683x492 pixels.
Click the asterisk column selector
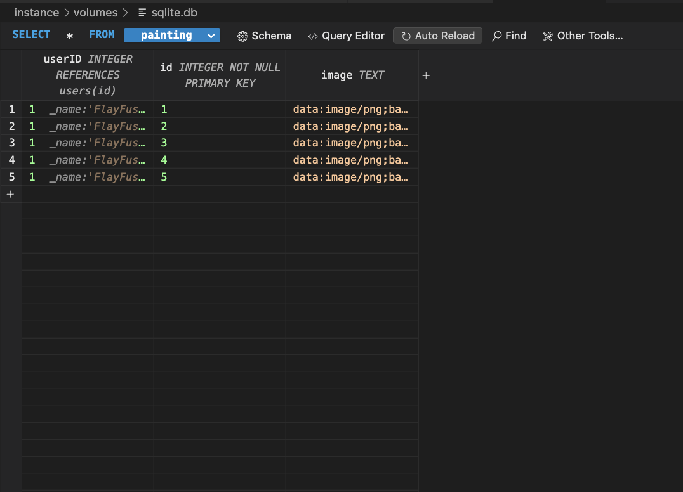pos(70,36)
